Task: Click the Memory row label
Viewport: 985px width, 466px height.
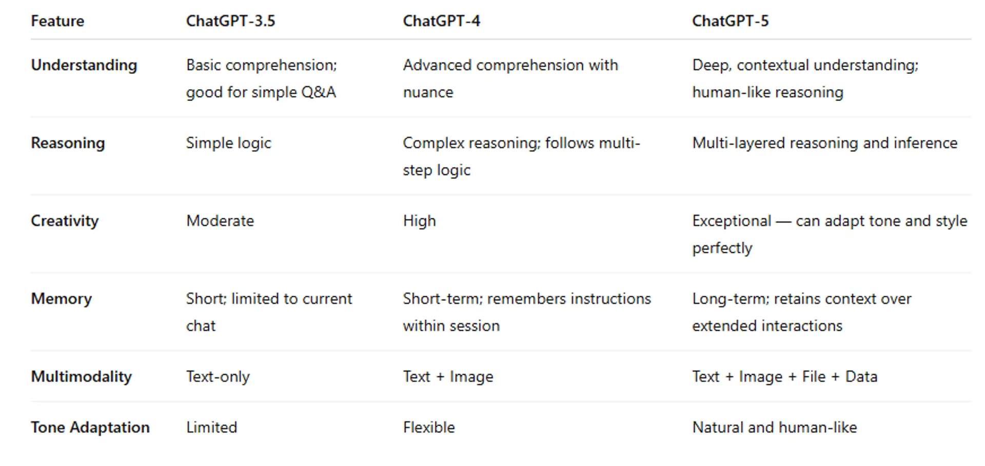Action: pyautogui.click(x=62, y=299)
